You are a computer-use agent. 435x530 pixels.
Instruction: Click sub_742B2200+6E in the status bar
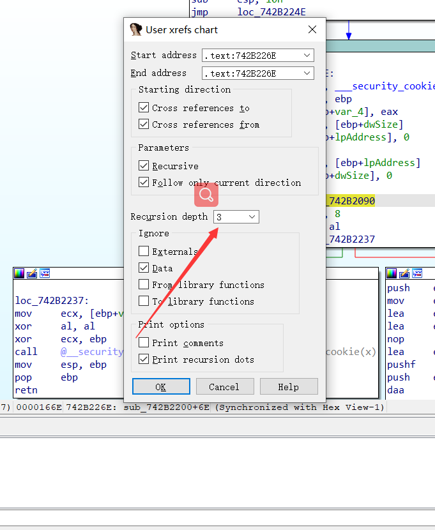[166, 407]
